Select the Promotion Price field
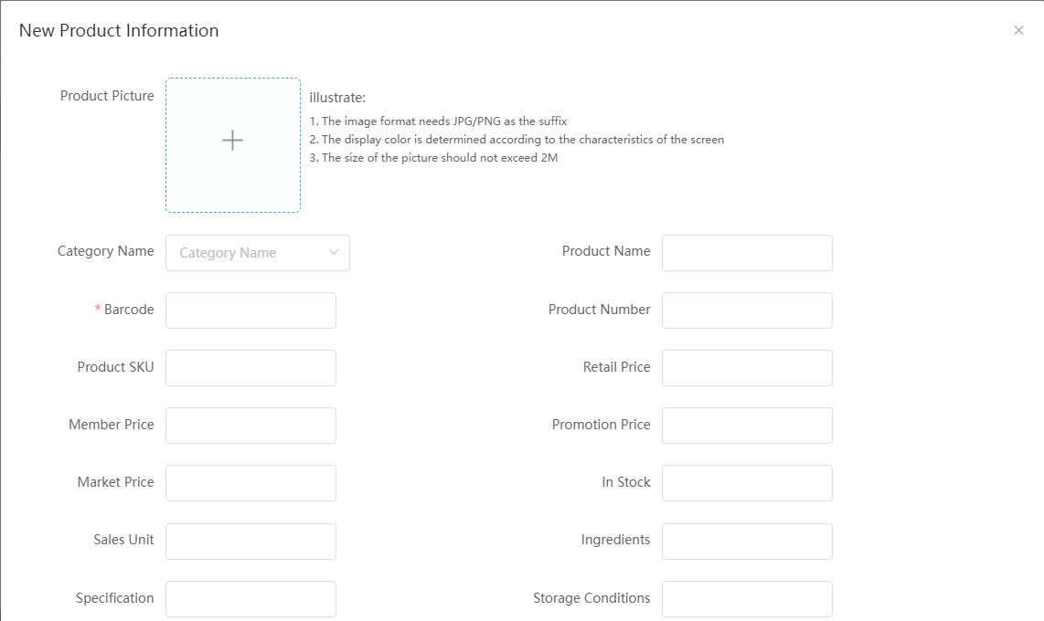The width and height of the screenshot is (1044, 621). coord(747,426)
